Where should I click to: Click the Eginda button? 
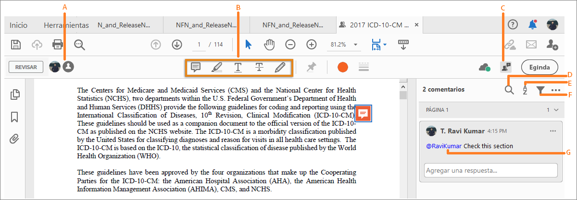tap(539, 67)
